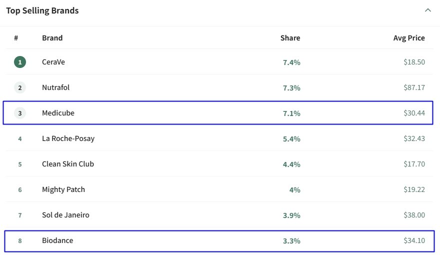Open Clean Skin Club brand
Screen dimensions: 440x255
coord(68,164)
